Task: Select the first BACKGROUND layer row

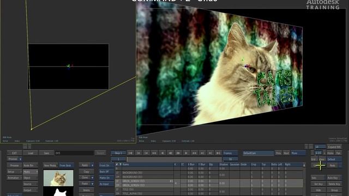Action: tap(209, 173)
